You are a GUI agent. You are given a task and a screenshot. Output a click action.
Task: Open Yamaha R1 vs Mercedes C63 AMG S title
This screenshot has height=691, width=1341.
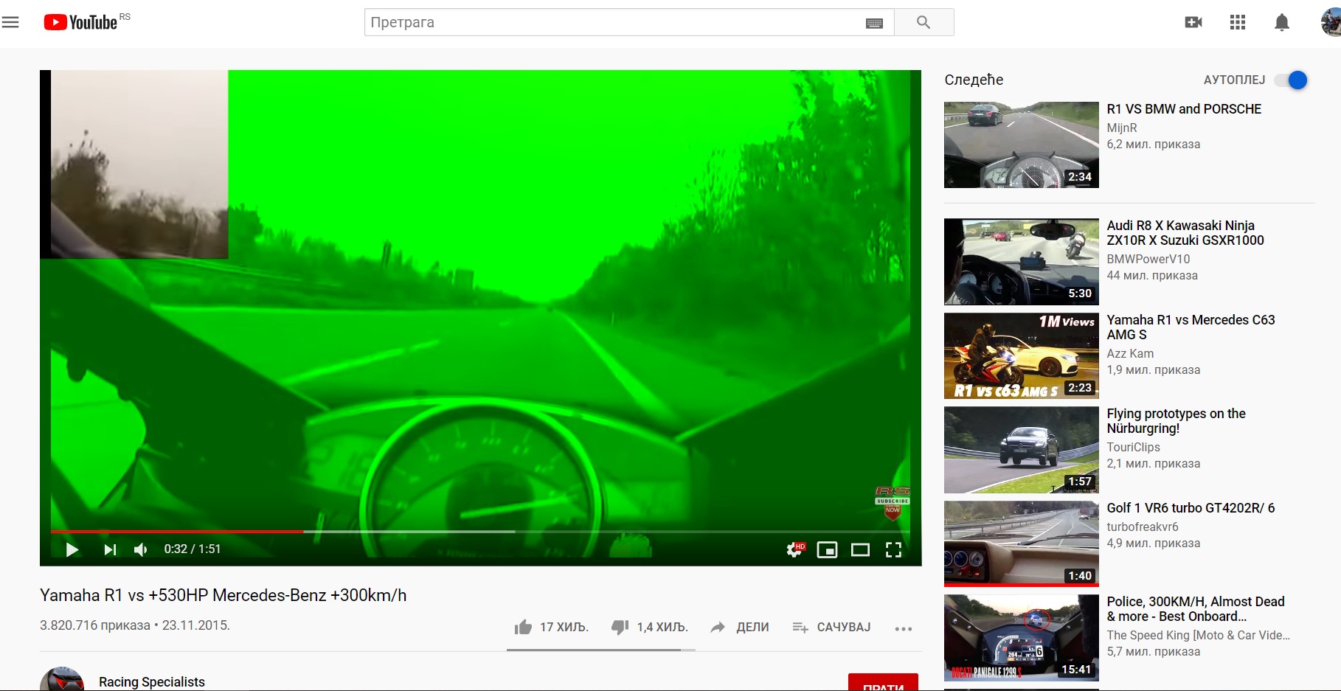1191,327
